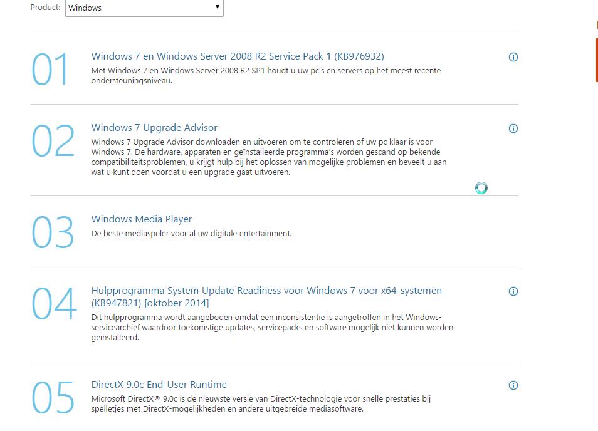Screen dimensions: 598x431
Task: Show info icon for DirectX 9.0c Runtime
Action: [513, 385]
